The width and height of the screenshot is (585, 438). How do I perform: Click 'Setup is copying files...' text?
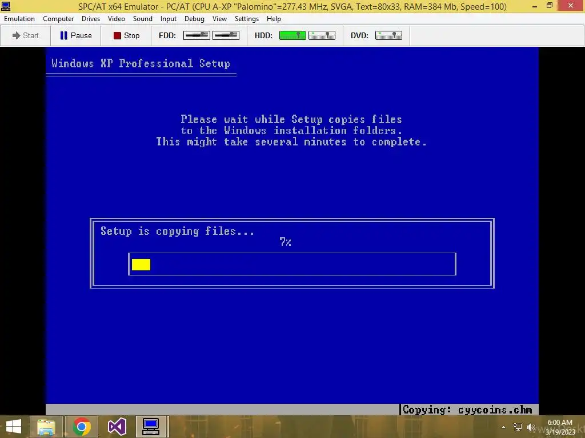pos(177,232)
